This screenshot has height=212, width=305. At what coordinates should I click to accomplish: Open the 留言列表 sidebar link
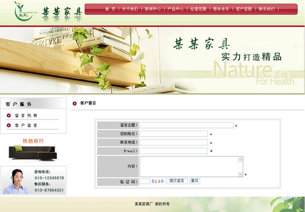[26, 116]
